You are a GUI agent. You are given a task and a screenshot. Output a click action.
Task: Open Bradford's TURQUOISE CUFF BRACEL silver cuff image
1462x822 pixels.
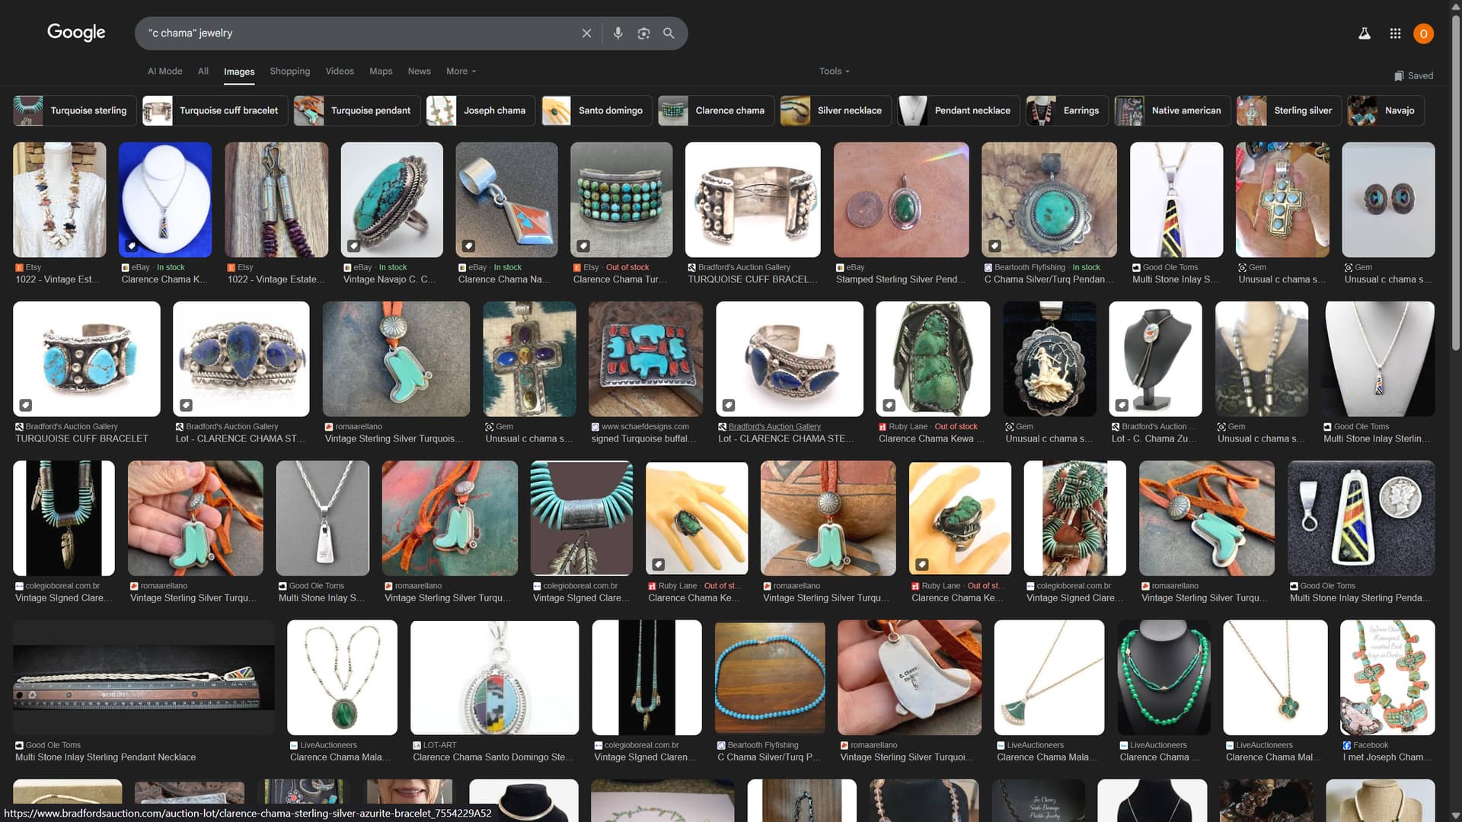coord(752,199)
